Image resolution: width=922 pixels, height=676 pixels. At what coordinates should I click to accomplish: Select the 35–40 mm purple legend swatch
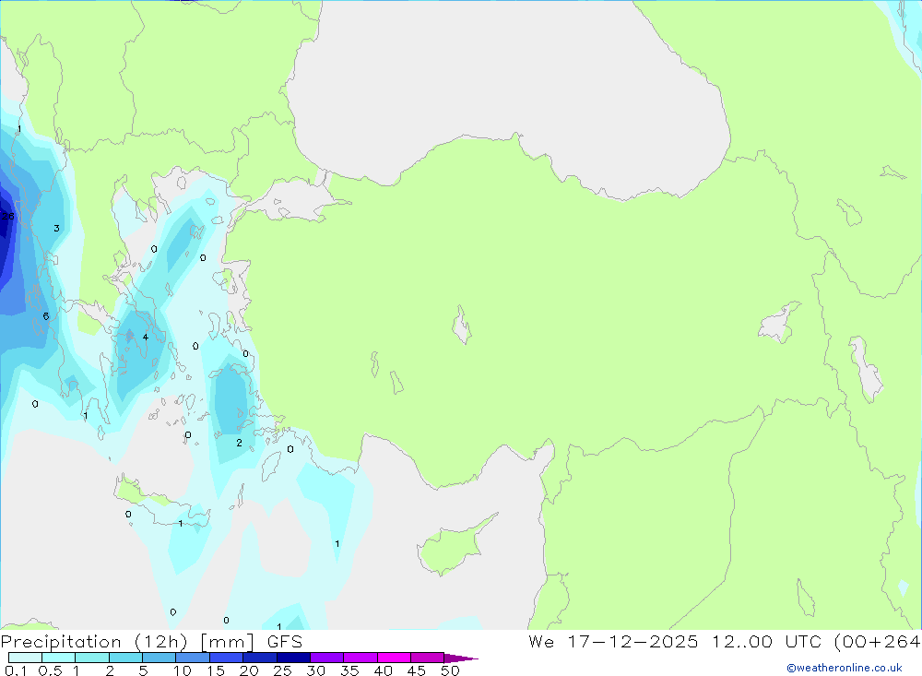point(361,658)
